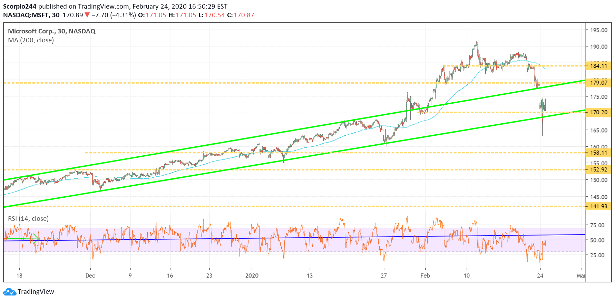The height and width of the screenshot is (301, 615).
Task: Select the 179.07 price level label
Action: 598,83
